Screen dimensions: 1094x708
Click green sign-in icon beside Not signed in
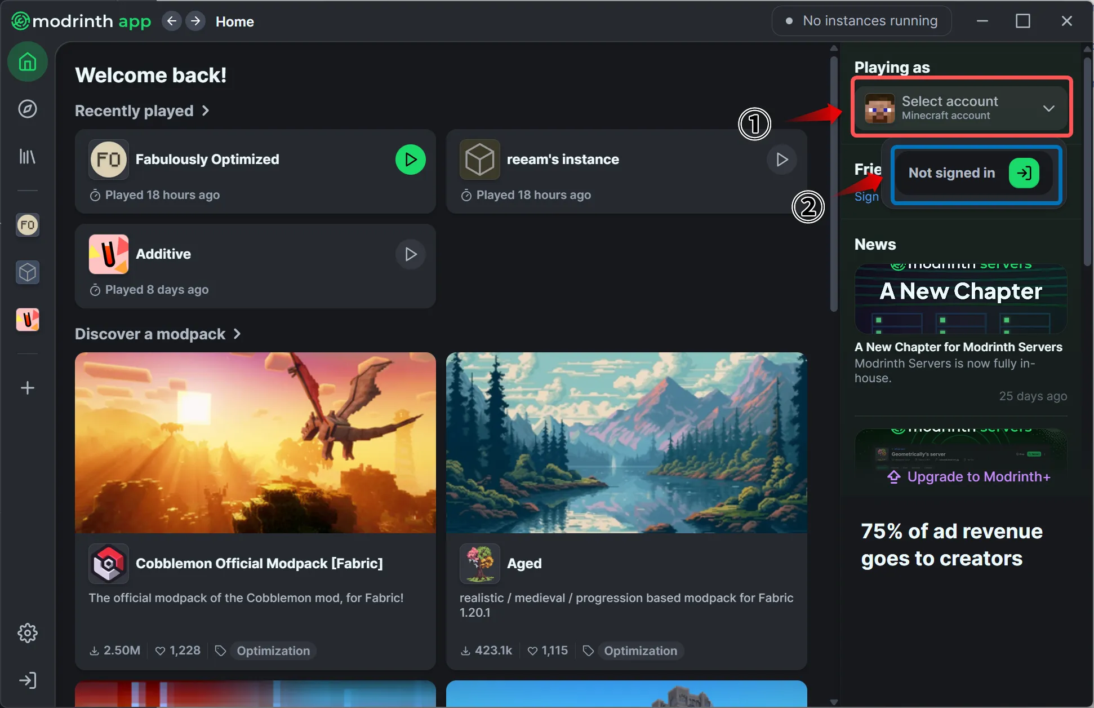click(1024, 172)
